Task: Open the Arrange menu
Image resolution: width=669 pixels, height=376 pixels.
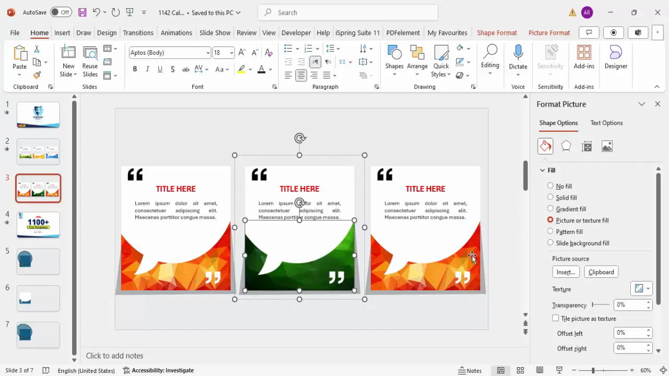Action: pos(417,60)
